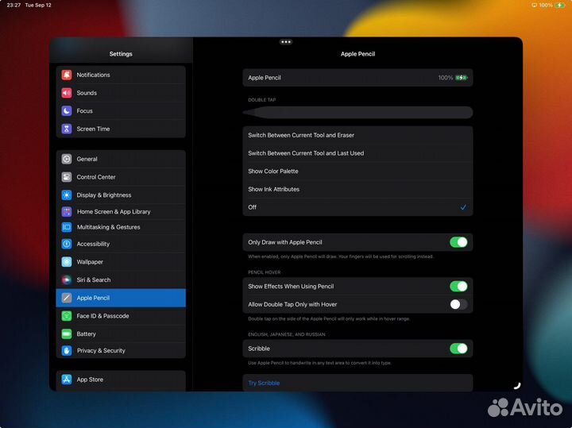The image size is (572, 428).
Task: Enable Allow Double Tap Only with Hover
Action: (x=458, y=304)
